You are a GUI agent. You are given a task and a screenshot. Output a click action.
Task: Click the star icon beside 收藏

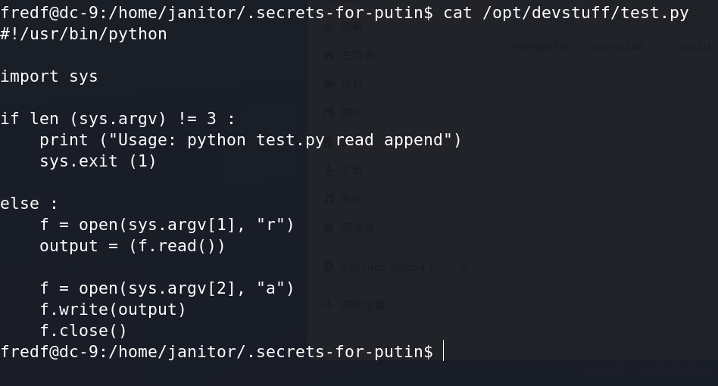(329, 26)
